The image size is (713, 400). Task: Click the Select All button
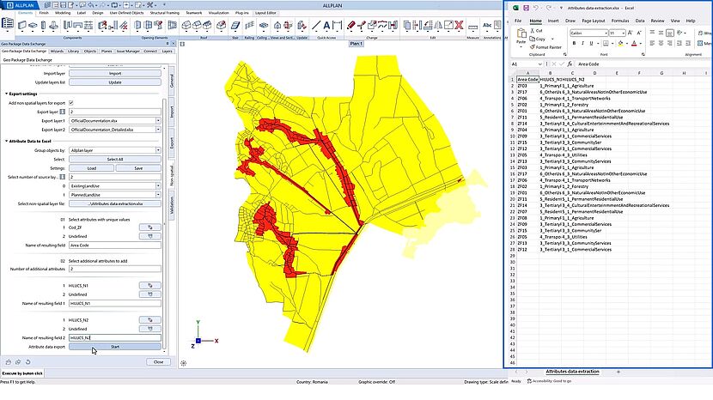[x=114, y=159]
